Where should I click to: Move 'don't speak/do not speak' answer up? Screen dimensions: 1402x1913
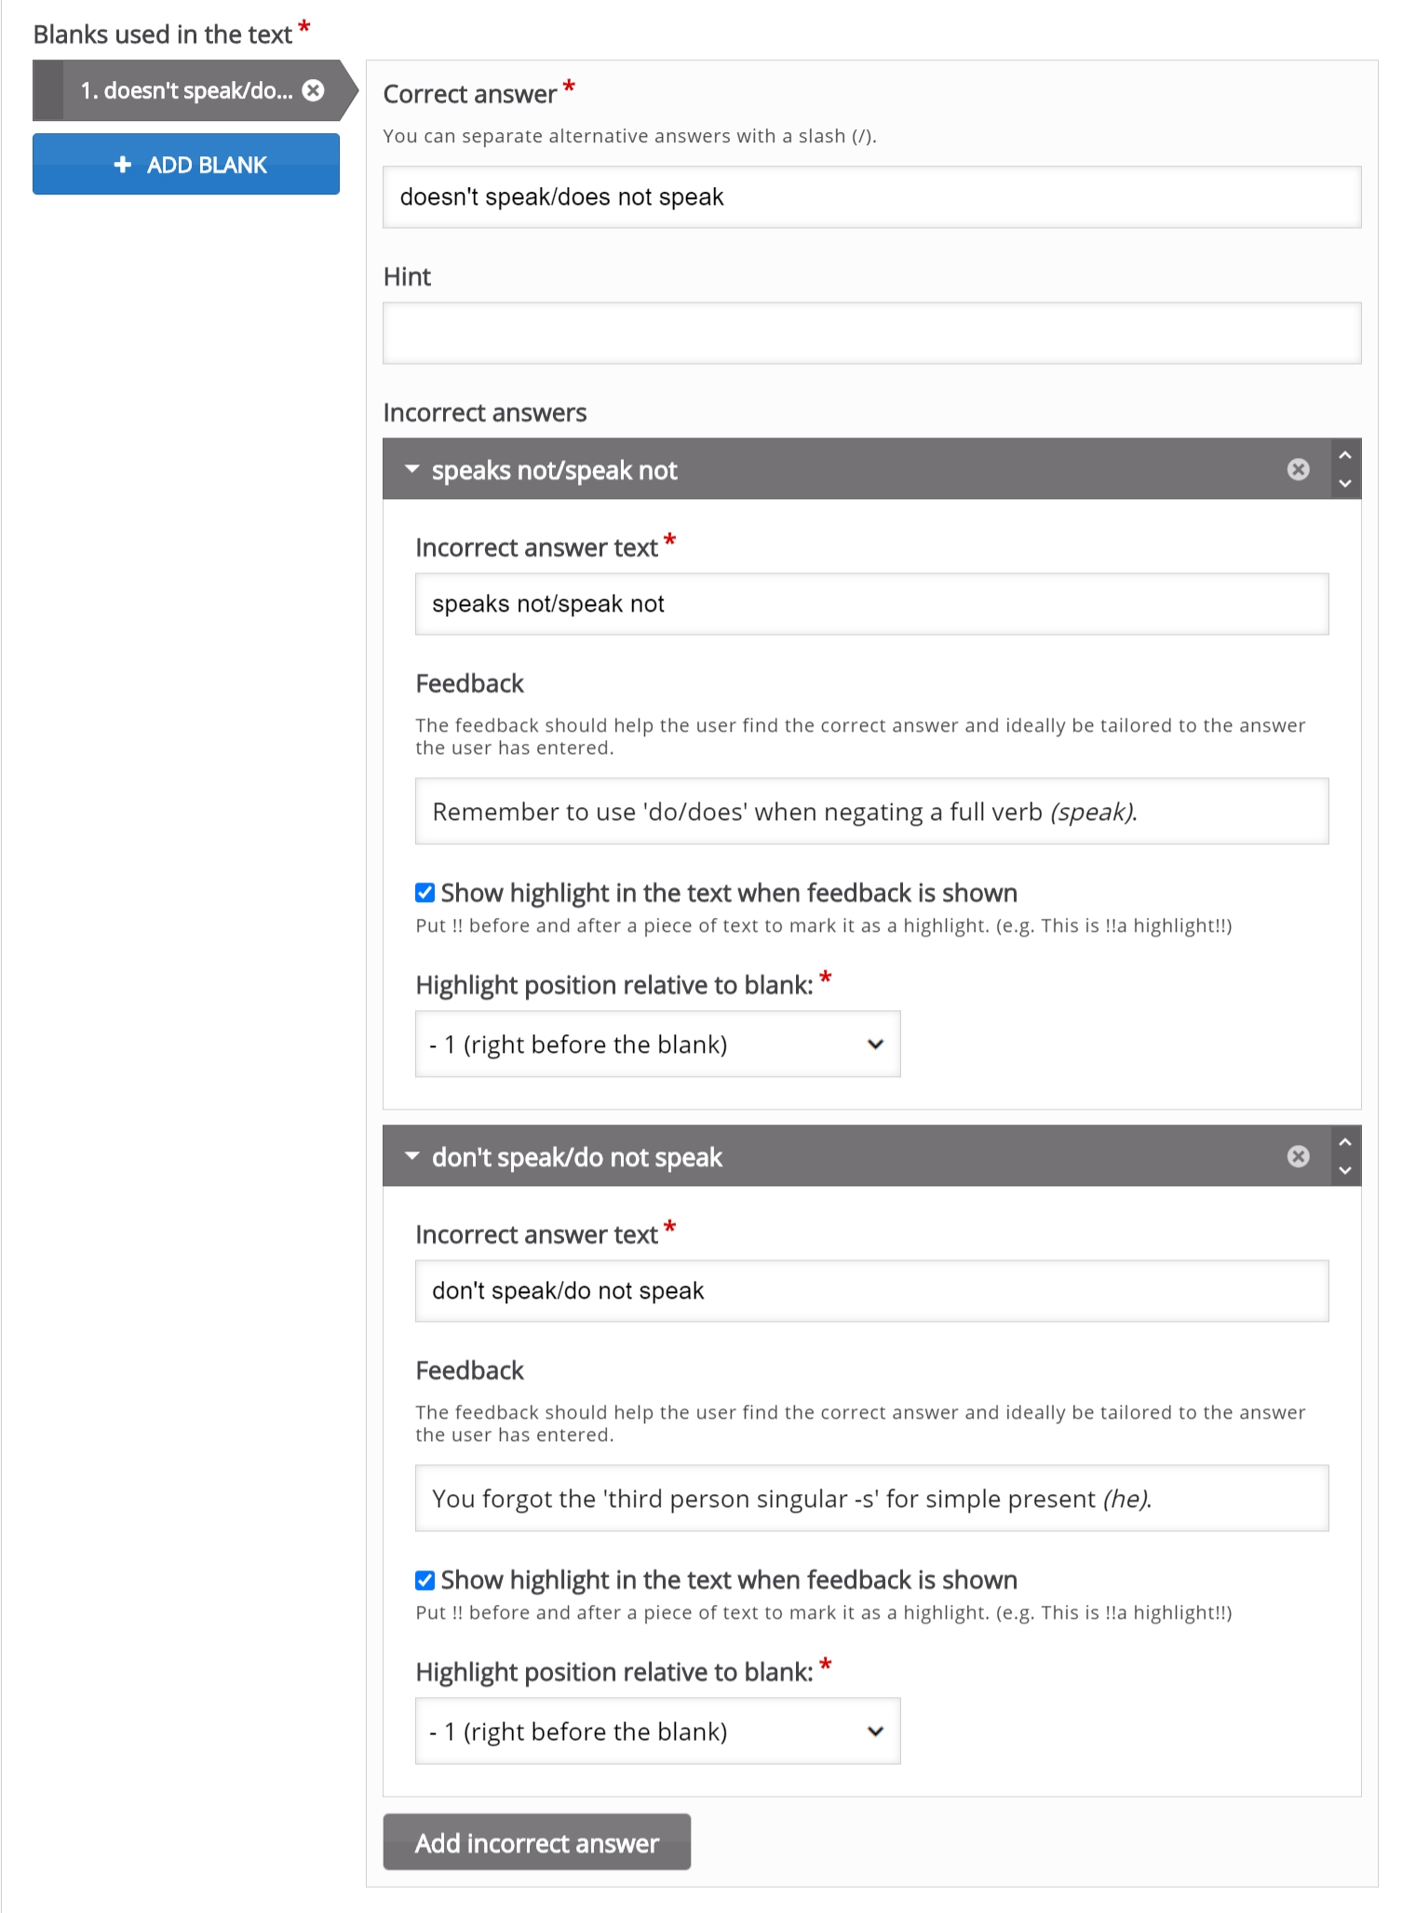[1344, 1142]
